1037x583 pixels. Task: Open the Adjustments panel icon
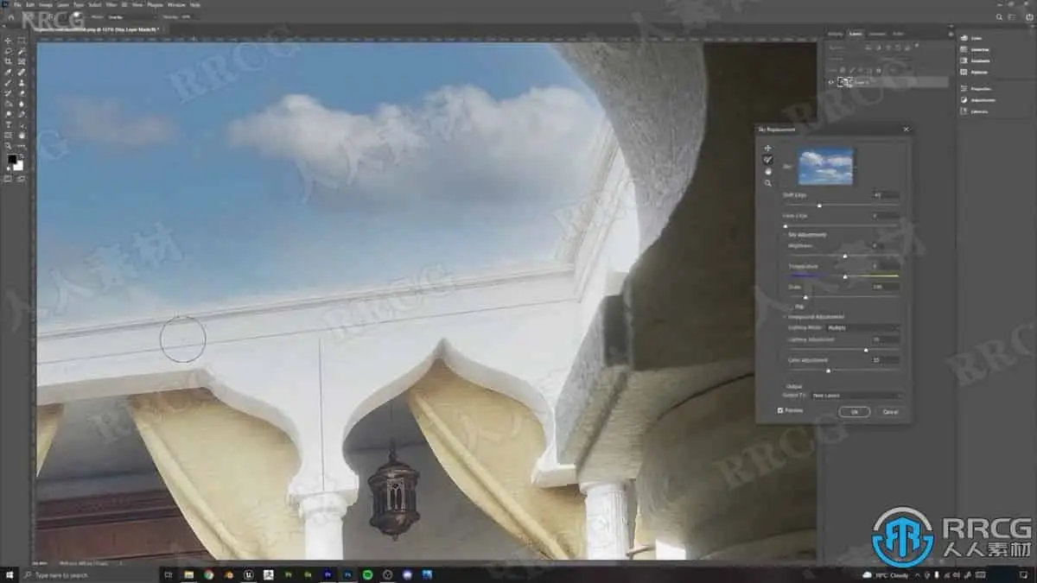[x=964, y=99]
